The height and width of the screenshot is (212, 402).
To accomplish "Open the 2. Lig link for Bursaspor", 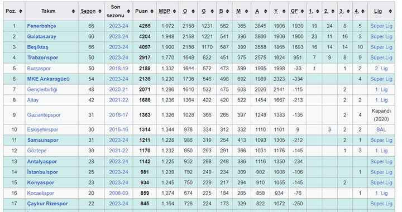I will point(381,69).
